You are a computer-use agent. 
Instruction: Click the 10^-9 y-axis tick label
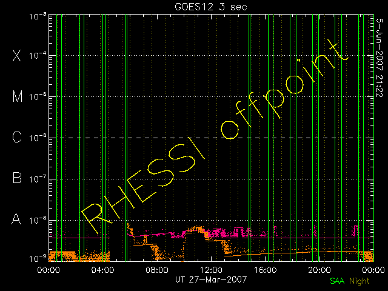coord(38,259)
